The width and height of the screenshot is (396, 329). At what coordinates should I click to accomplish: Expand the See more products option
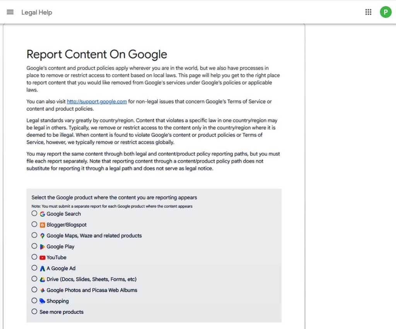point(34,311)
